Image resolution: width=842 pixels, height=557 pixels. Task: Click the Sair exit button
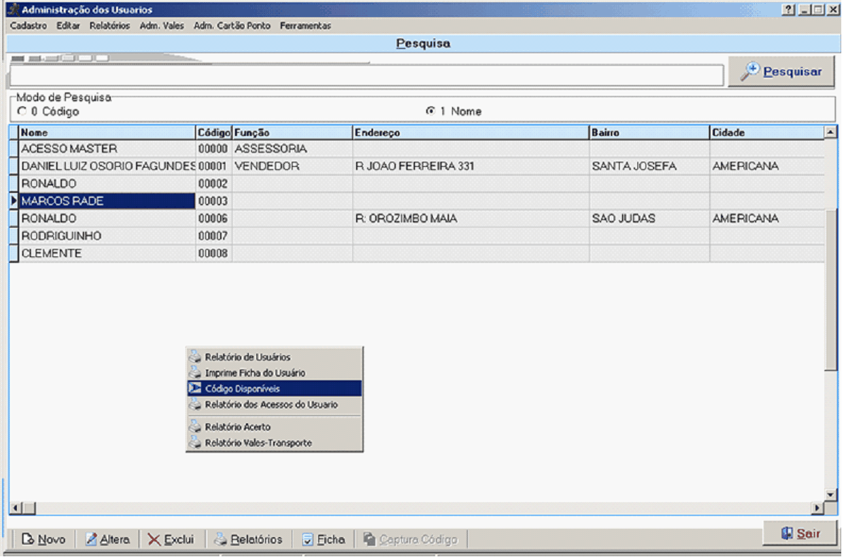801,533
